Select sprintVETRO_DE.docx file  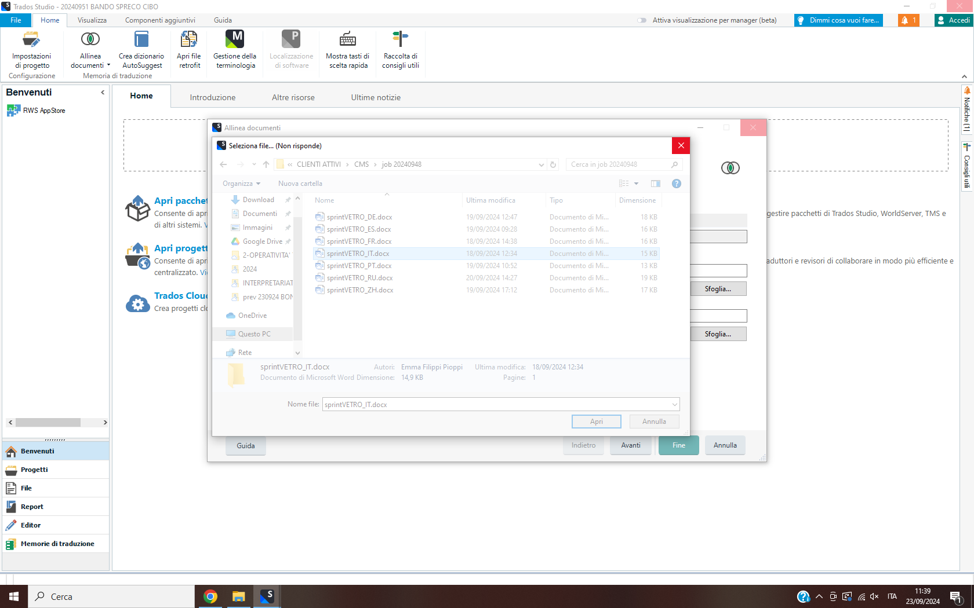[x=359, y=217]
